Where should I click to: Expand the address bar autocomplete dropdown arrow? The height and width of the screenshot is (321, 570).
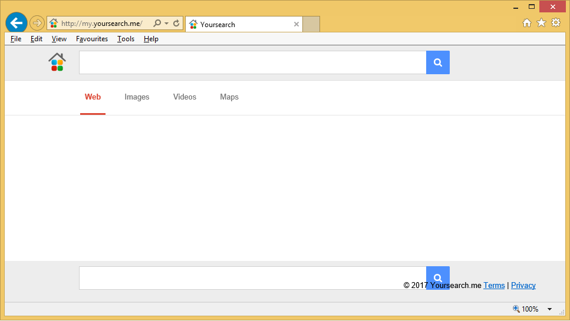(x=166, y=23)
